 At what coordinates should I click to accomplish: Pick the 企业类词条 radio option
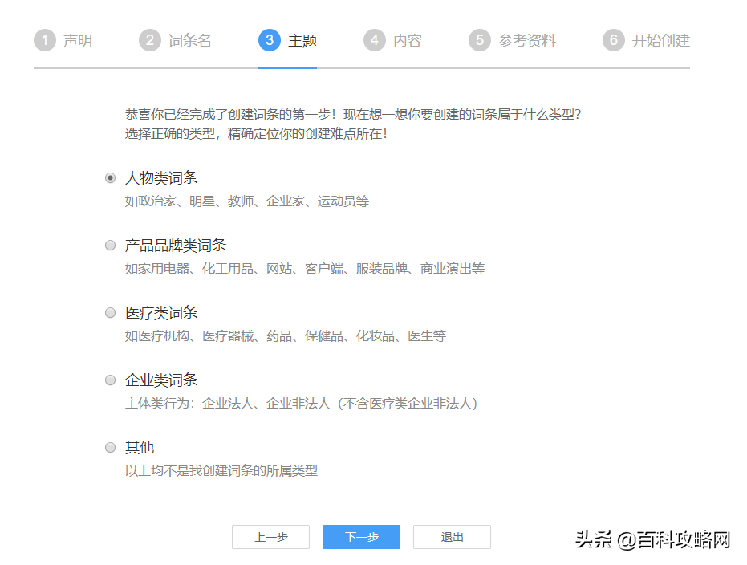click(x=111, y=380)
